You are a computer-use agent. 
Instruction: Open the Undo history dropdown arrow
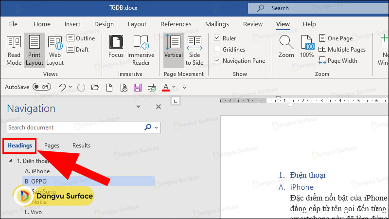70,87
